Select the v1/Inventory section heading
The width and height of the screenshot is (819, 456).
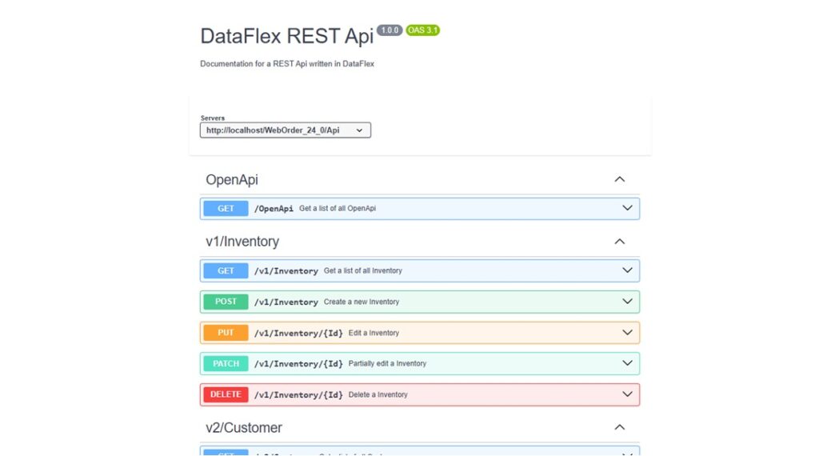tap(242, 242)
